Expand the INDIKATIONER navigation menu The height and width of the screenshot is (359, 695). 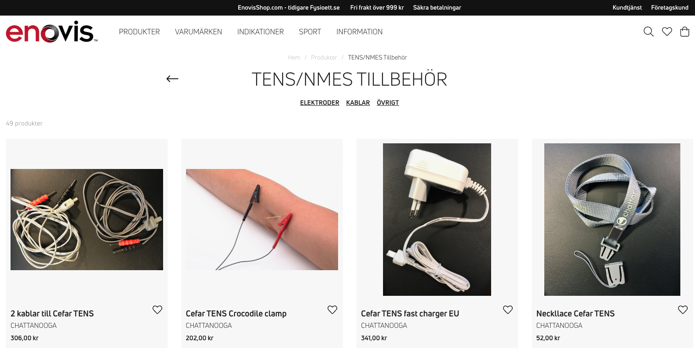(x=260, y=32)
